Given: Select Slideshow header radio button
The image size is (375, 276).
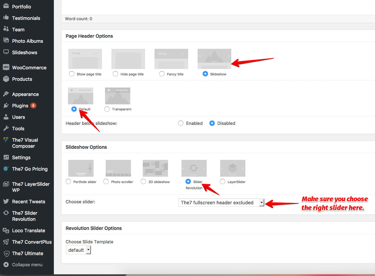Looking at the screenshot, I should [205, 74].
